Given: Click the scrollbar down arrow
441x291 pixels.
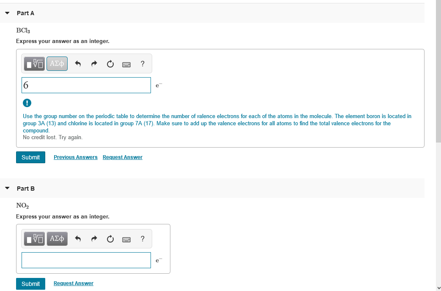Looking at the screenshot, I should 438,288.
